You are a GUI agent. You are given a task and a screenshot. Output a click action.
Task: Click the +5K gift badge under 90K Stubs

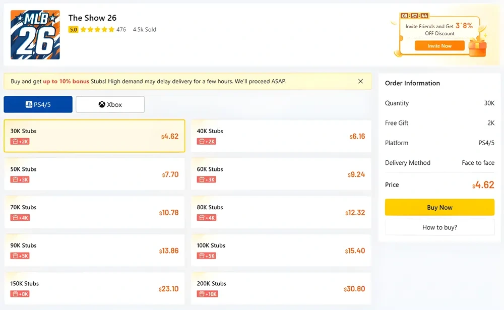tap(20, 256)
